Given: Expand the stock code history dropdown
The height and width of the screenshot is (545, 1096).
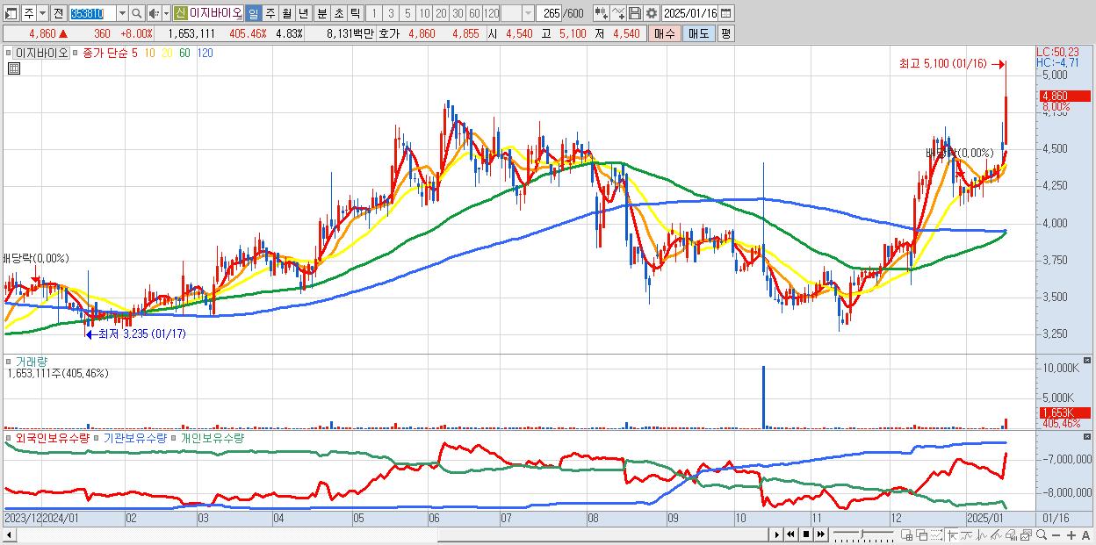Looking at the screenshot, I should click(x=122, y=13).
